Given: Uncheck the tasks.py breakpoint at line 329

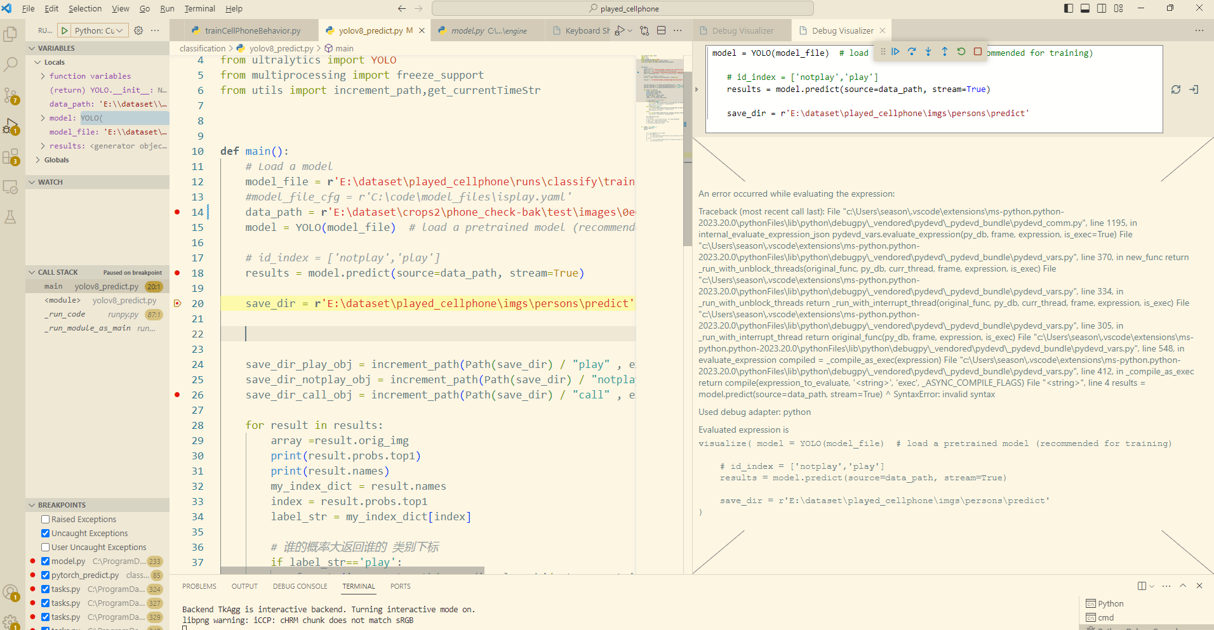Looking at the screenshot, I should [46, 617].
